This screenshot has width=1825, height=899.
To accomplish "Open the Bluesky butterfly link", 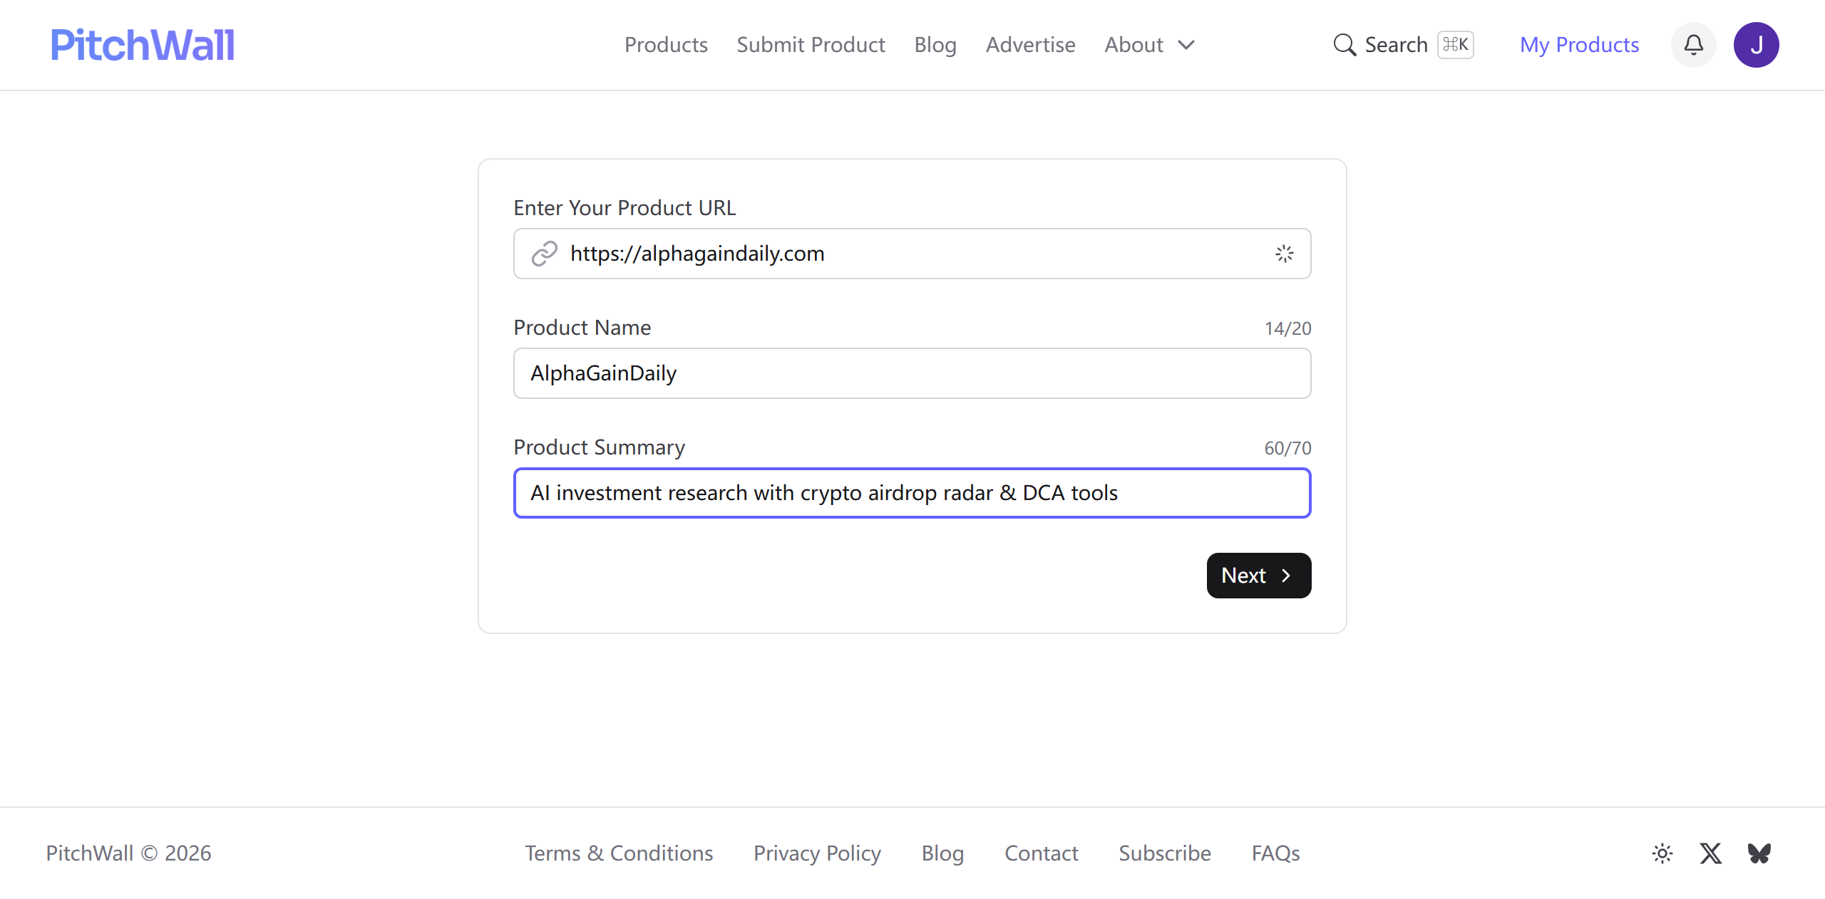I will pos(1759,853).
